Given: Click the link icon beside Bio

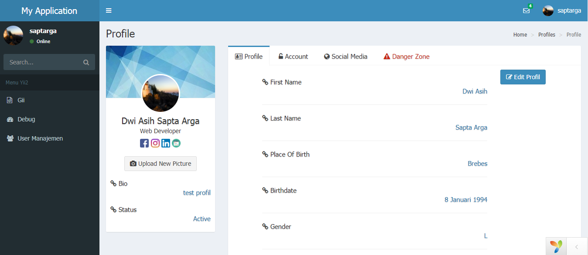Looking at the screenshot, I should [x=113, y=184].
